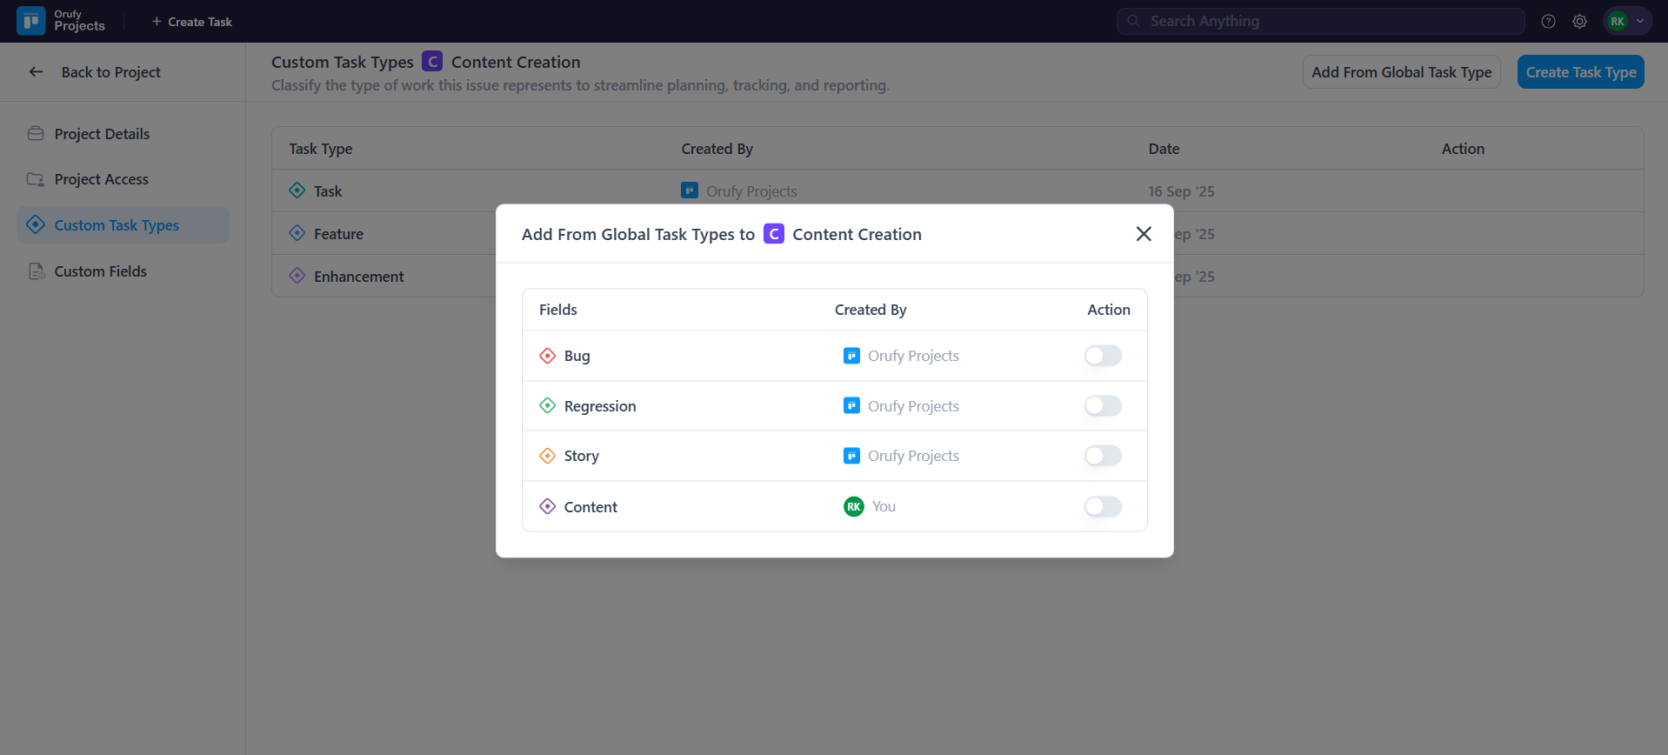Turn on the Story task type toggle
This screenshot has height=755, width=1668.
point(1102,456)
